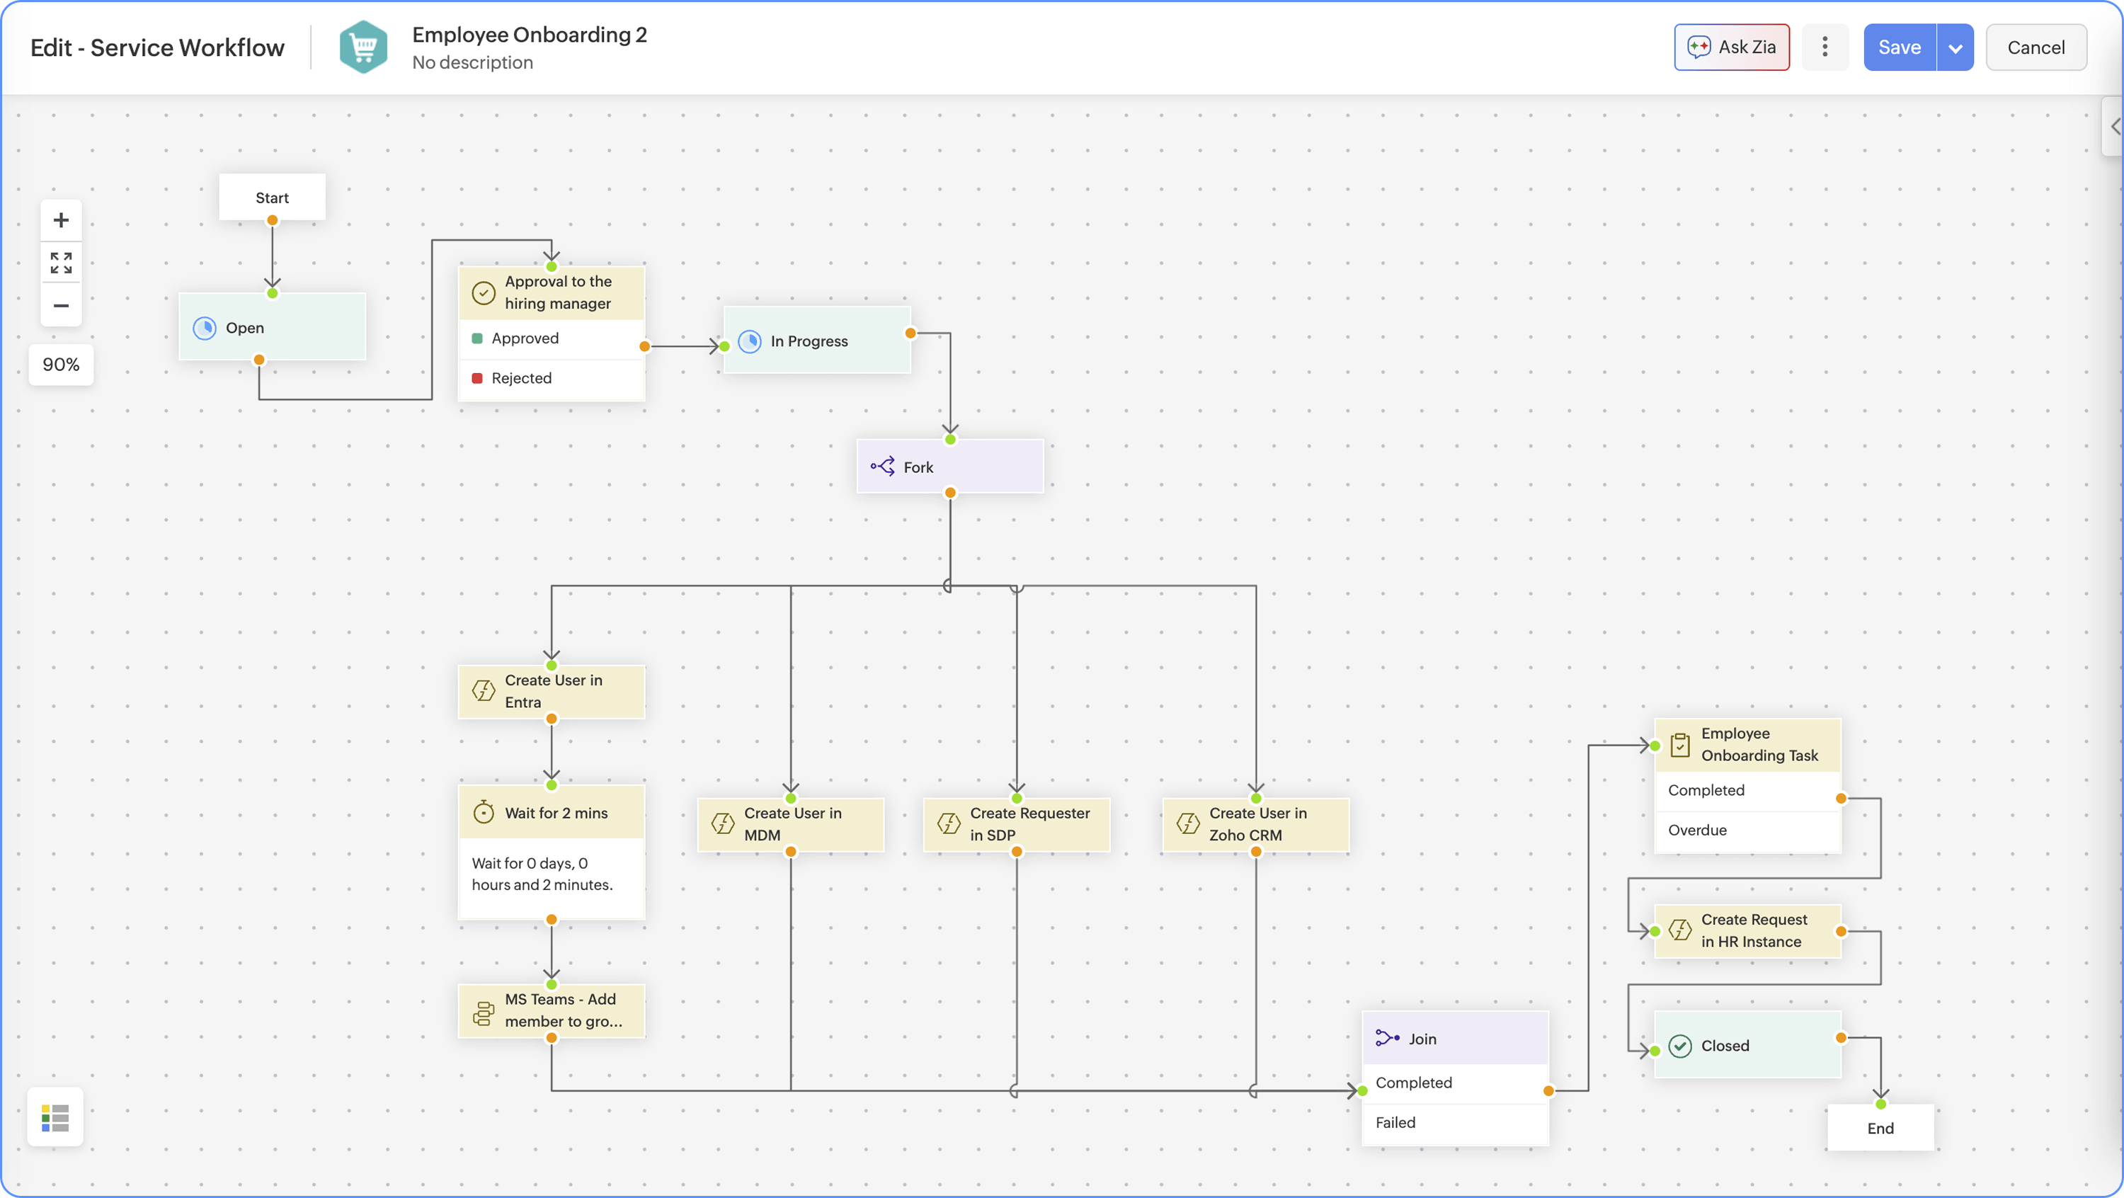Click the Wait for 2 mins timer icon
This screenshot has height=1198, width=2124.
484,812
